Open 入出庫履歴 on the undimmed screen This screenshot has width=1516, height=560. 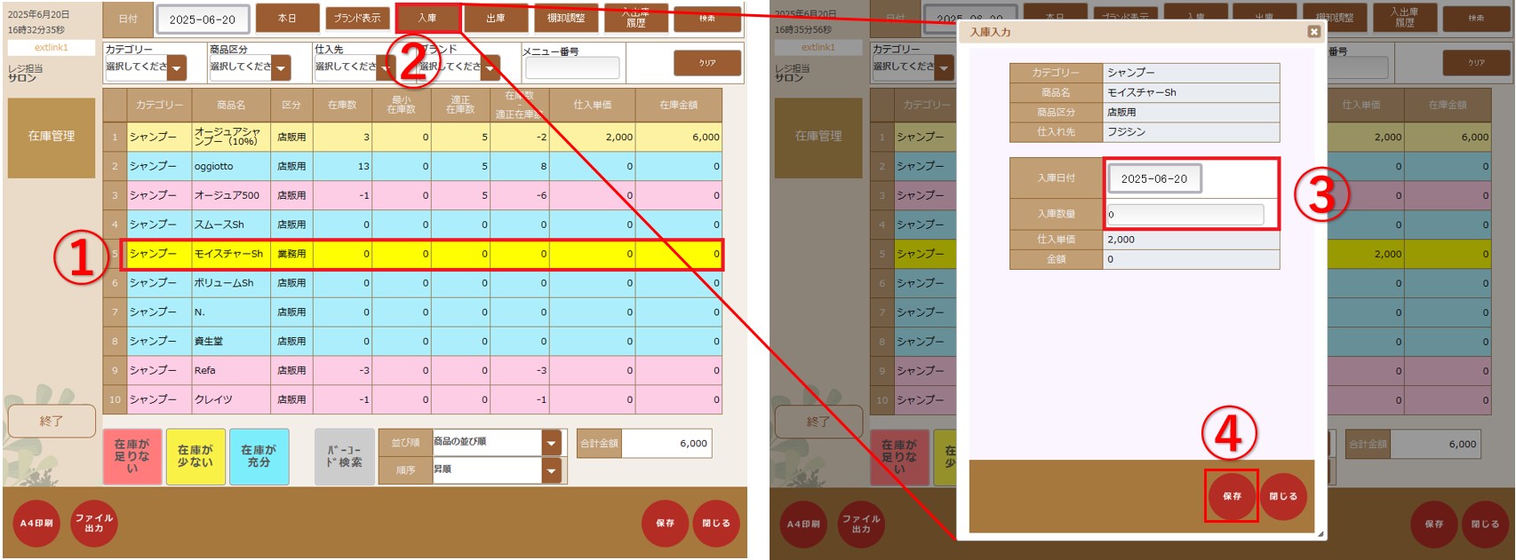[x=635, y=18]
